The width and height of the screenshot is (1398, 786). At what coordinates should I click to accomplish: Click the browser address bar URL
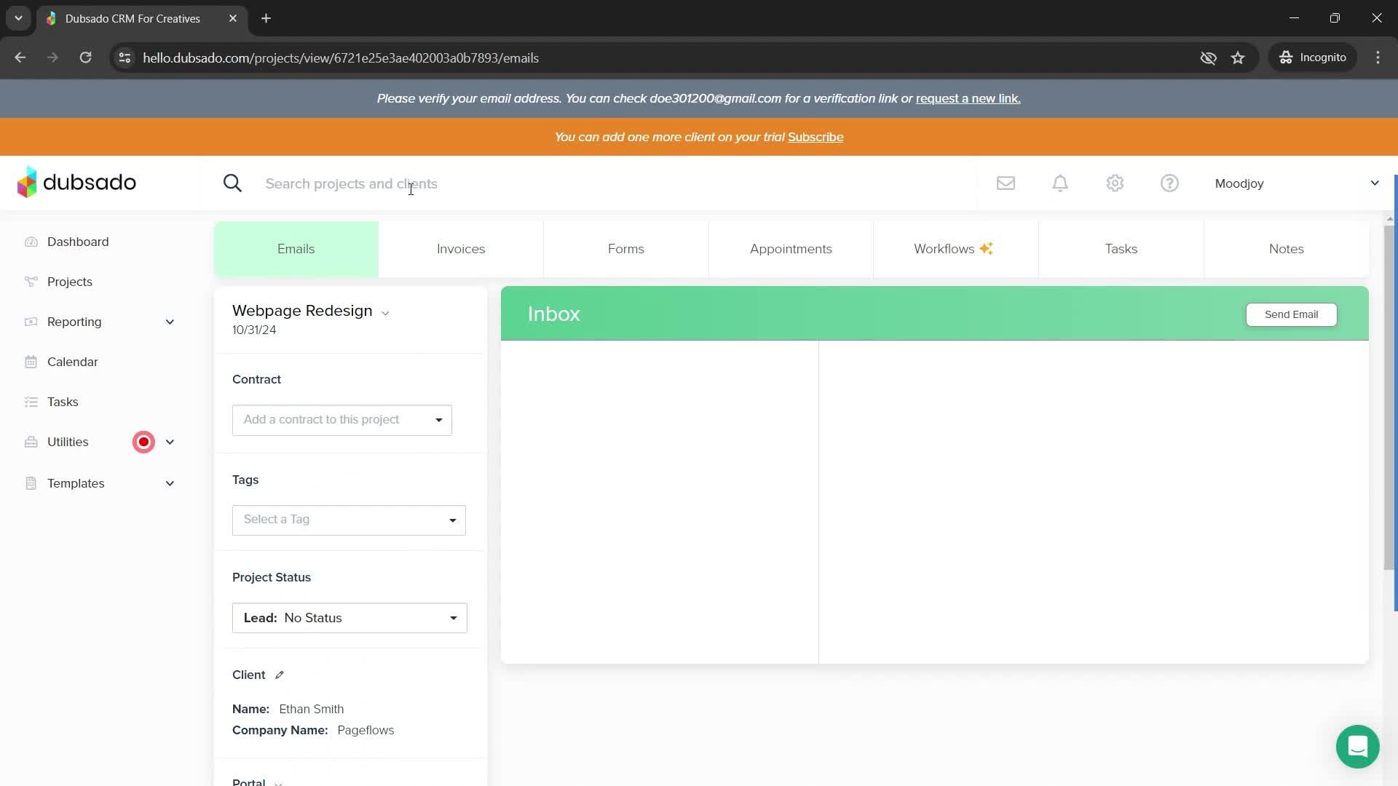pos(341,57)
